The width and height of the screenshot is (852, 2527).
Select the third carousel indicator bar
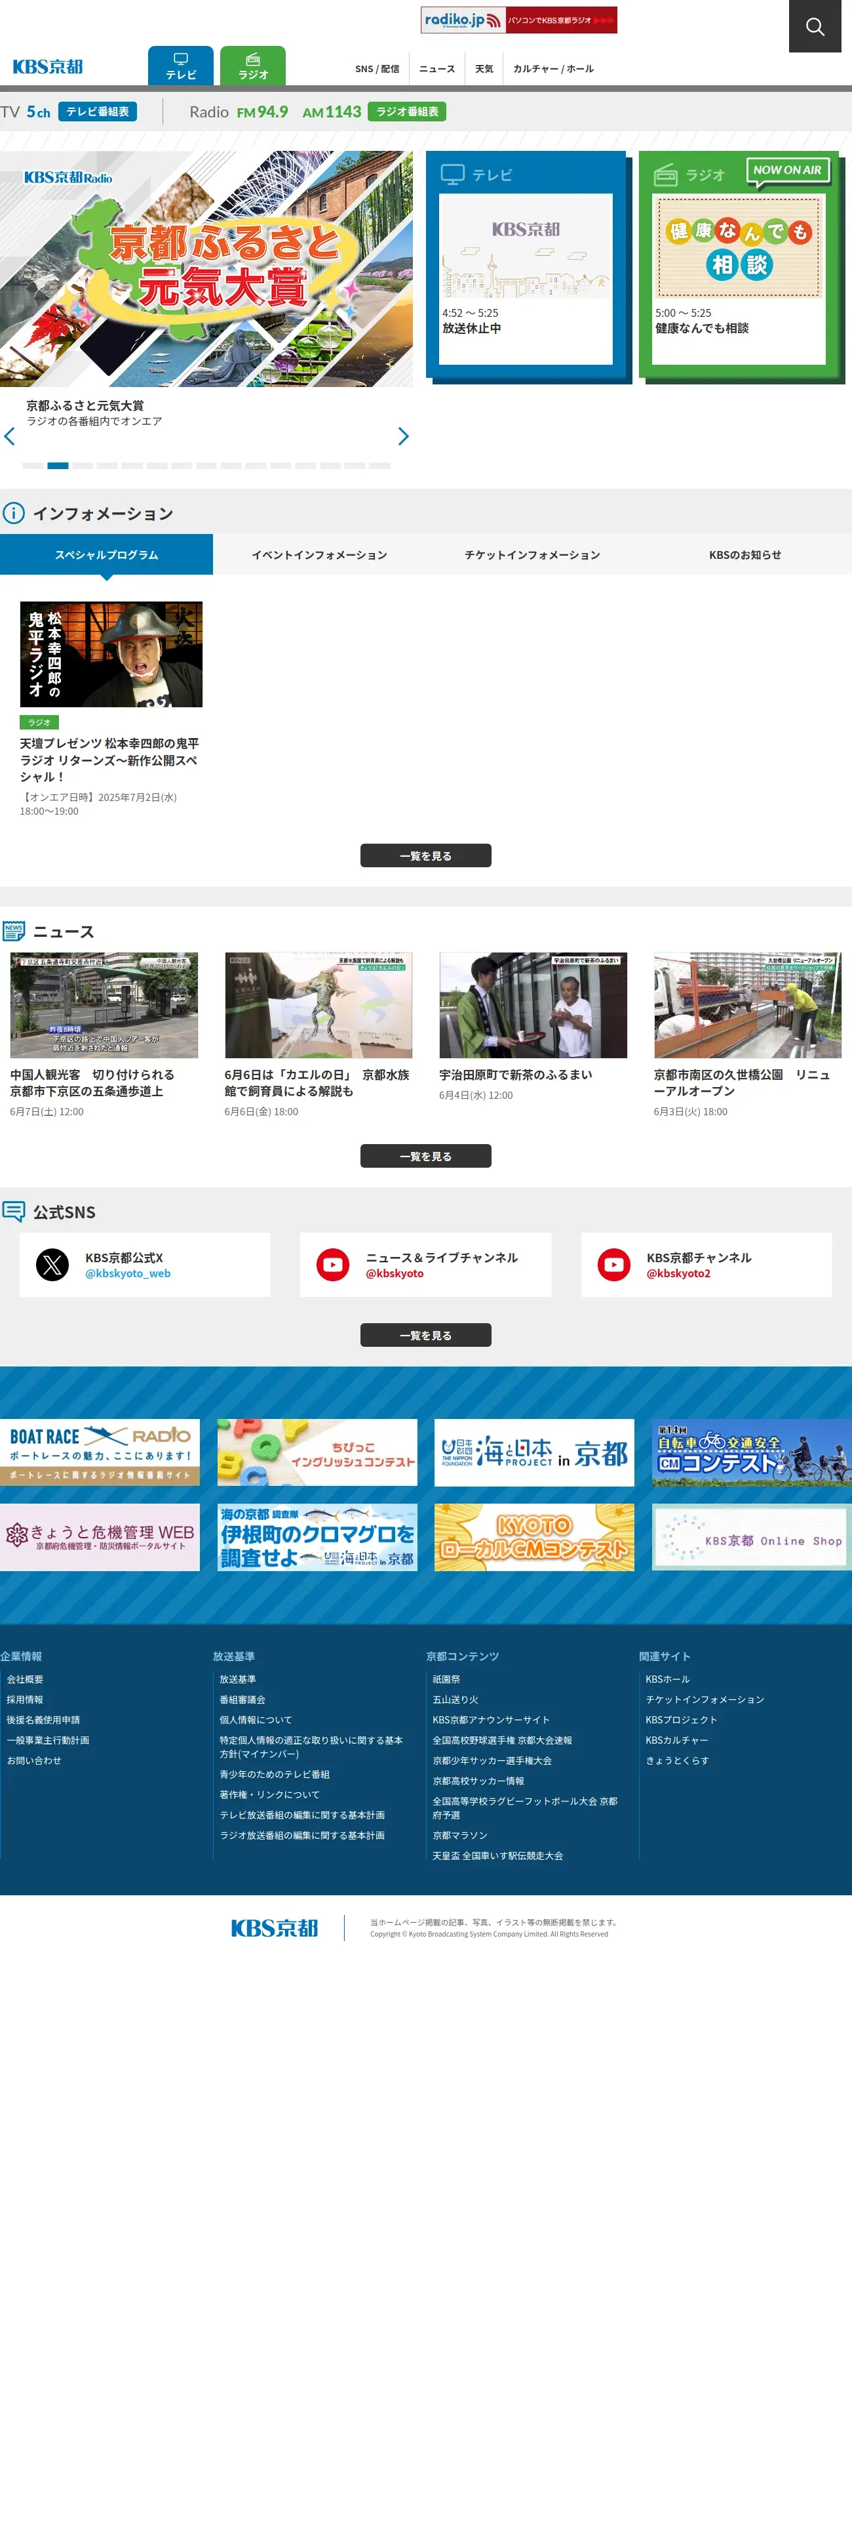83,466
